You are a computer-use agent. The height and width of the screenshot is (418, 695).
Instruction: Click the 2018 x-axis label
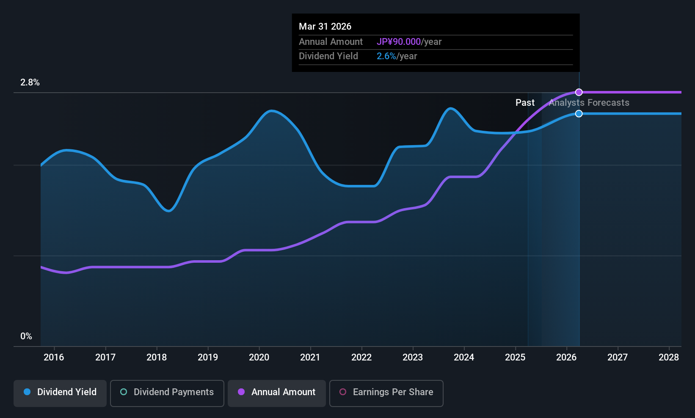click(x=157, y=357)
